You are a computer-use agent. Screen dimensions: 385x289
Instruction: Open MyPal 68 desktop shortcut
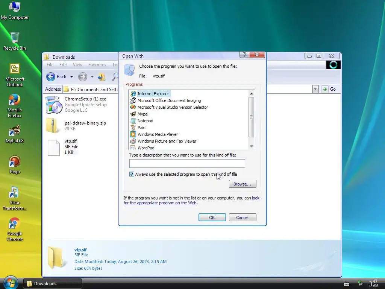[x=15, y=134]
